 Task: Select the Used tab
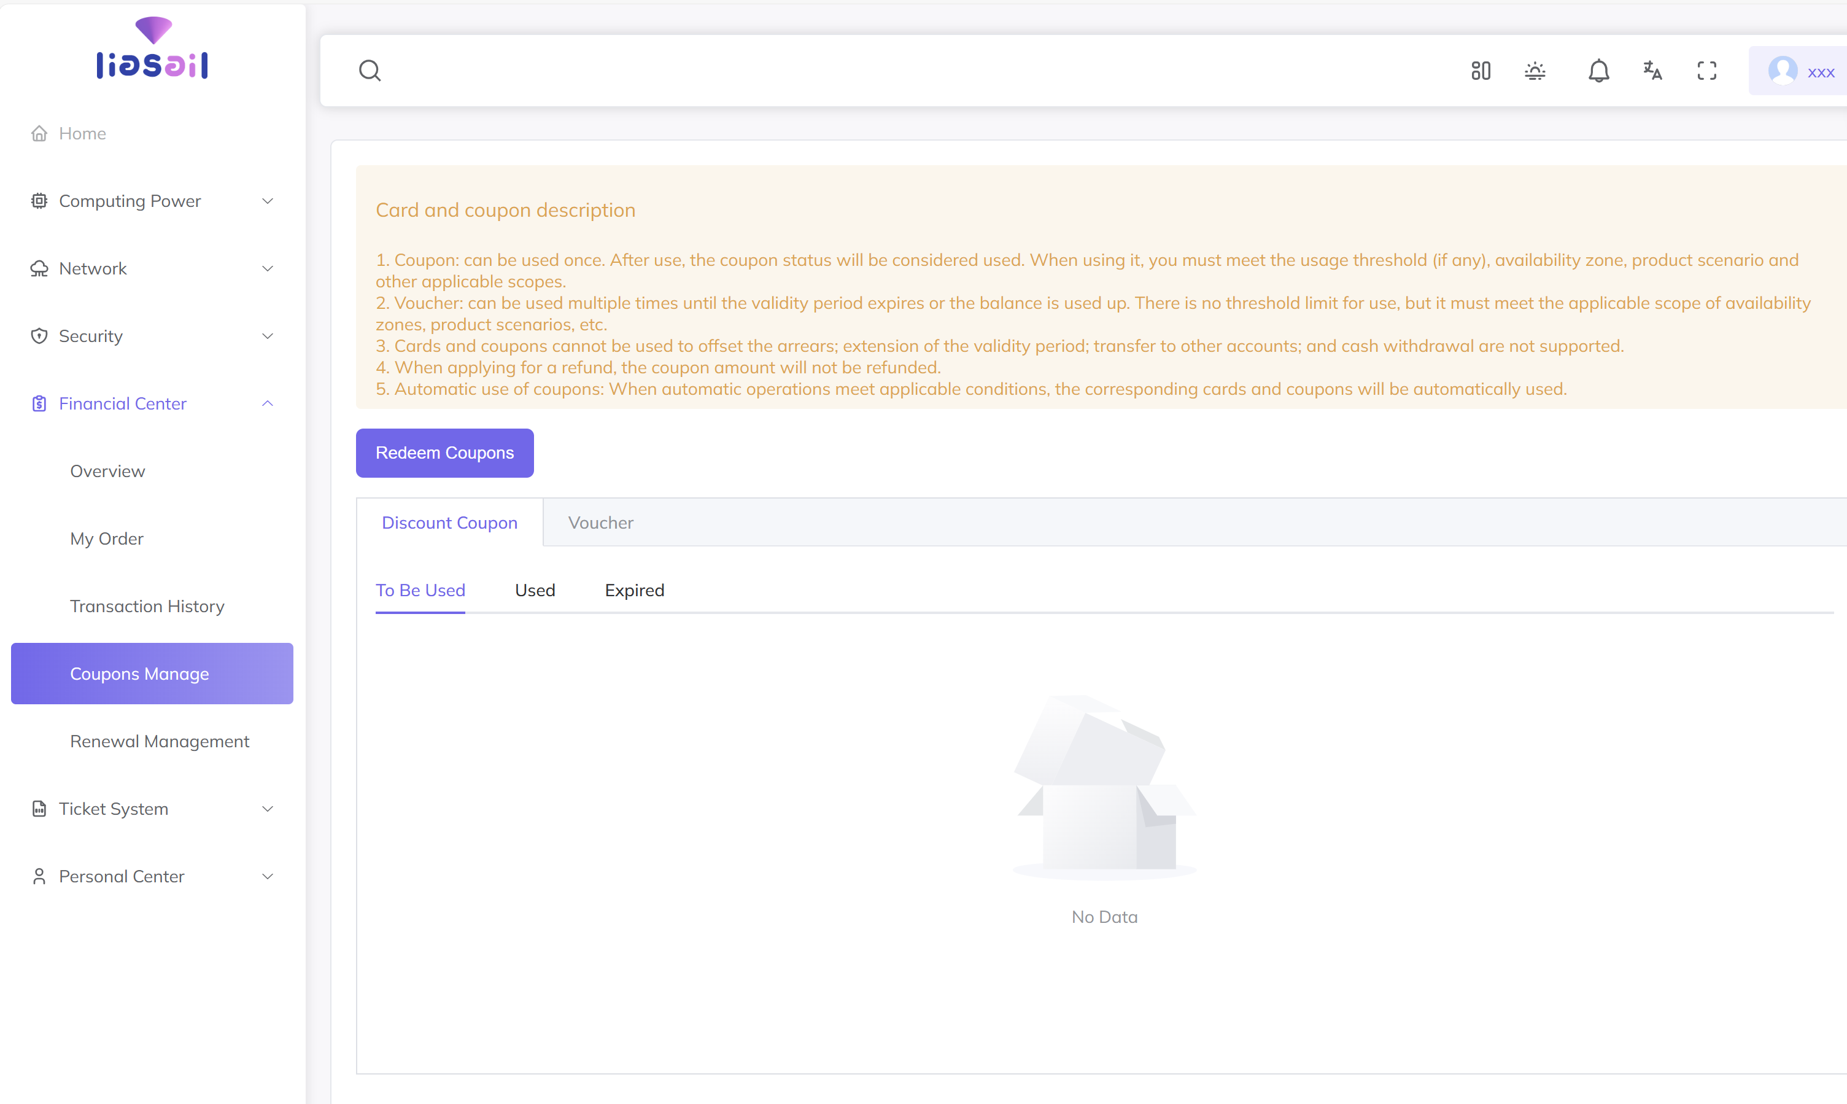click(x=535, y=590)
